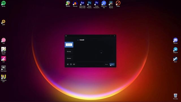Select the Face Camp desktop shortcut
The image size is (181, 102).
tap(3, 69)
